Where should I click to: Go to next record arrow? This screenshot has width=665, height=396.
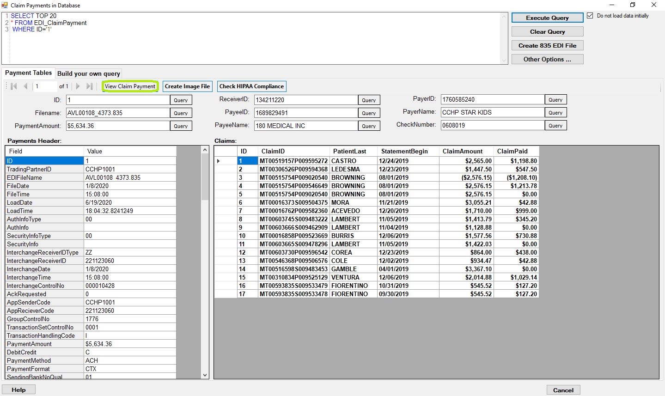(78, 86)
